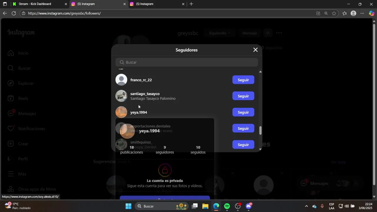Open Spotify from the taskbar

coord(227,206)
